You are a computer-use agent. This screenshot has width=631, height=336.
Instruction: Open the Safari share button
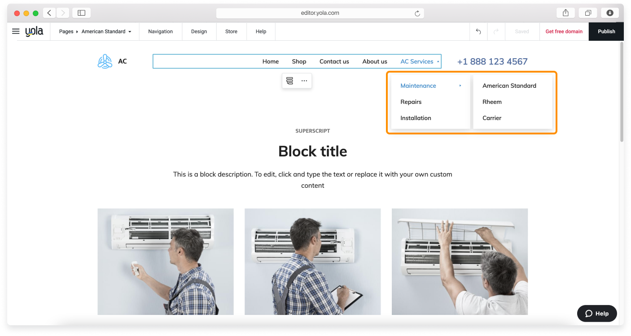pos(566,13)
